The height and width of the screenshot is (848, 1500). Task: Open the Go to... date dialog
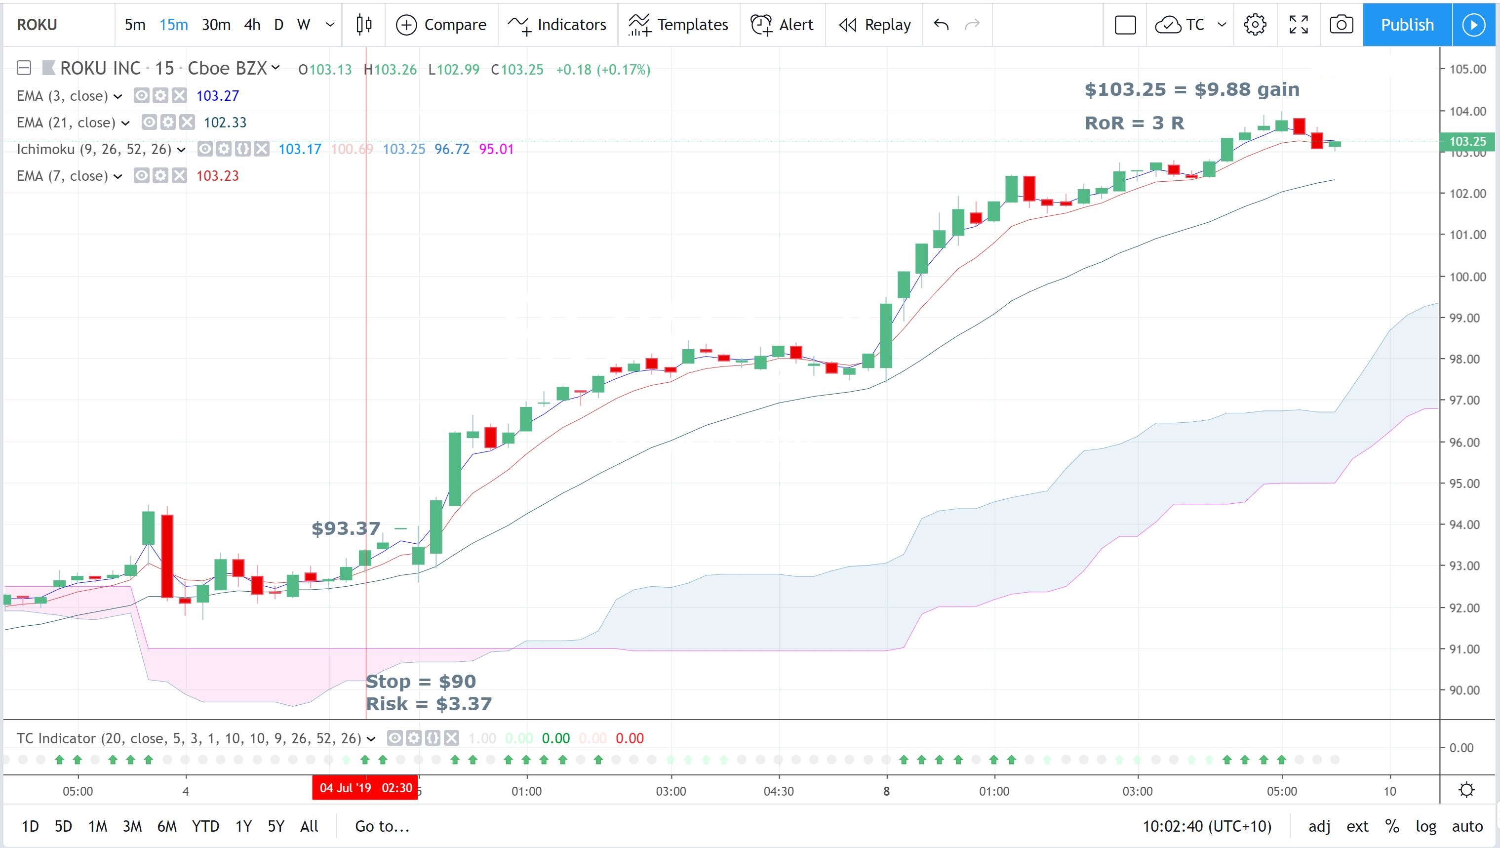pyautogui.click(x=382, y=826)
